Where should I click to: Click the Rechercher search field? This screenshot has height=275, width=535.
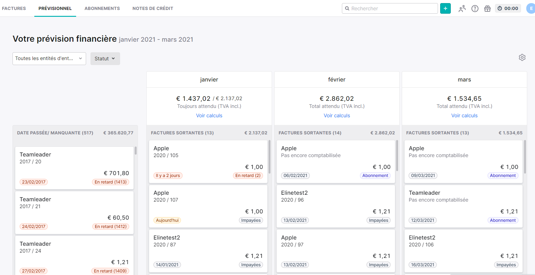click(x=390, y=8)
